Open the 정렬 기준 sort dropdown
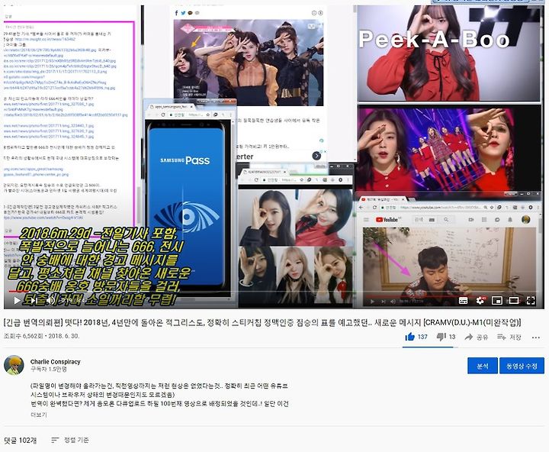The width and height of the screenshot is (549, 452). point(70,440)
